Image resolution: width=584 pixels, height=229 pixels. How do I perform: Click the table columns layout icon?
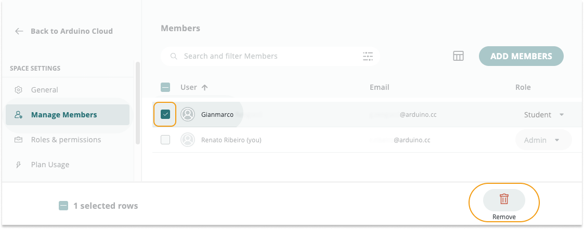pos(458,56)
